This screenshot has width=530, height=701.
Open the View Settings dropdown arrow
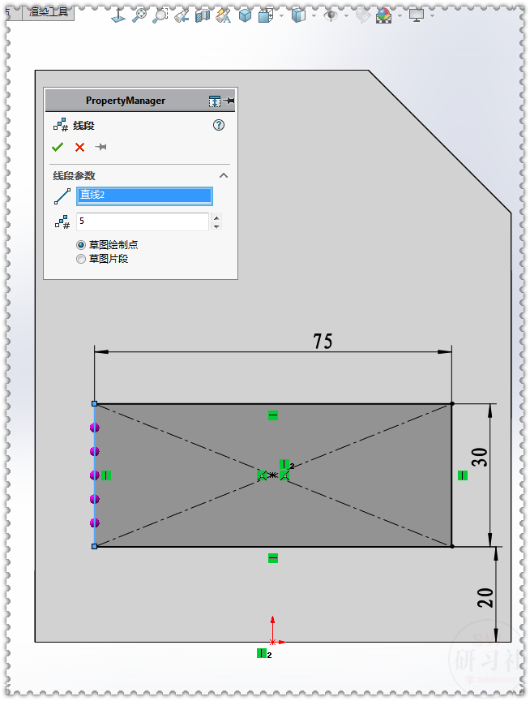coord(432,16)
